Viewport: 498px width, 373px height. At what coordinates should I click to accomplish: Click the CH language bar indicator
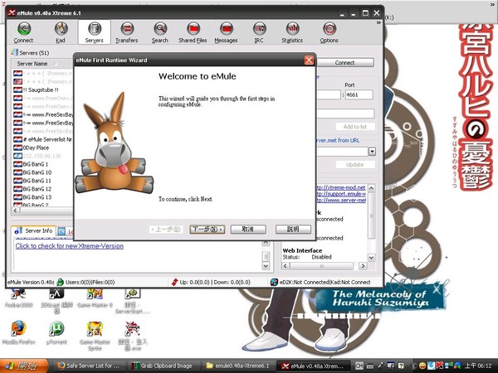coord(359,366)
